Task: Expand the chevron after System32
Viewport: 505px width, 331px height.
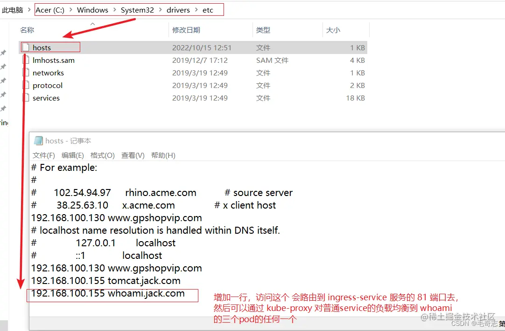Action: 160,10
